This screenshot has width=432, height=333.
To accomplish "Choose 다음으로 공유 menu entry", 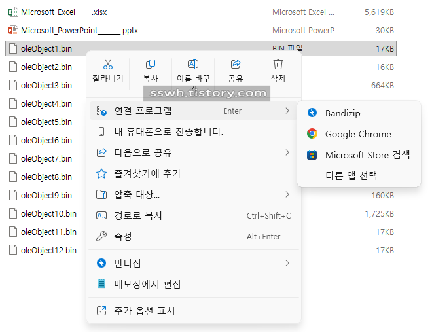I will coord(193,152).
